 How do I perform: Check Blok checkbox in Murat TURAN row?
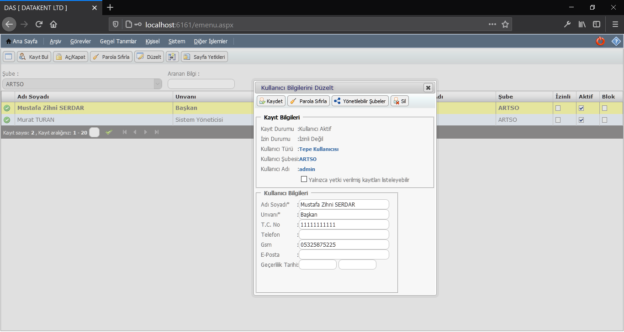(x=604, y=120)
